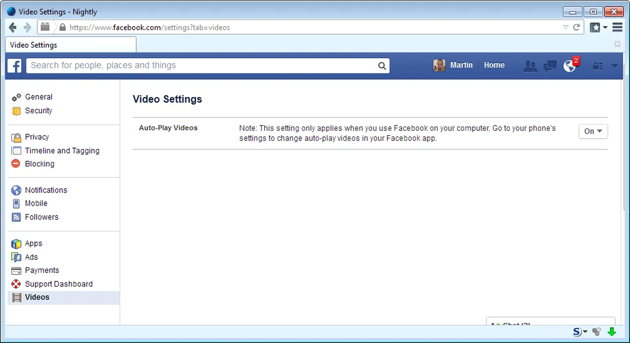Viewport: 630px width, 343px height.
Task: Click the browser URL address bar
Action: pyautogui.click(x=314, y=27)
